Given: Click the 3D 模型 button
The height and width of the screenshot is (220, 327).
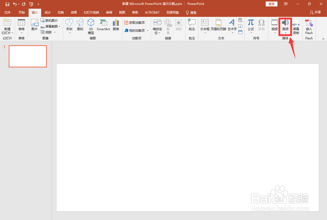Looking at the screenshot, I should (x=91, y=27).
